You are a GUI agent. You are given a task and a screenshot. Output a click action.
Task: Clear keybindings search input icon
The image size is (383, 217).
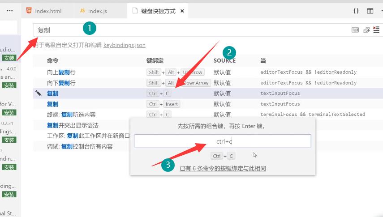376,30
